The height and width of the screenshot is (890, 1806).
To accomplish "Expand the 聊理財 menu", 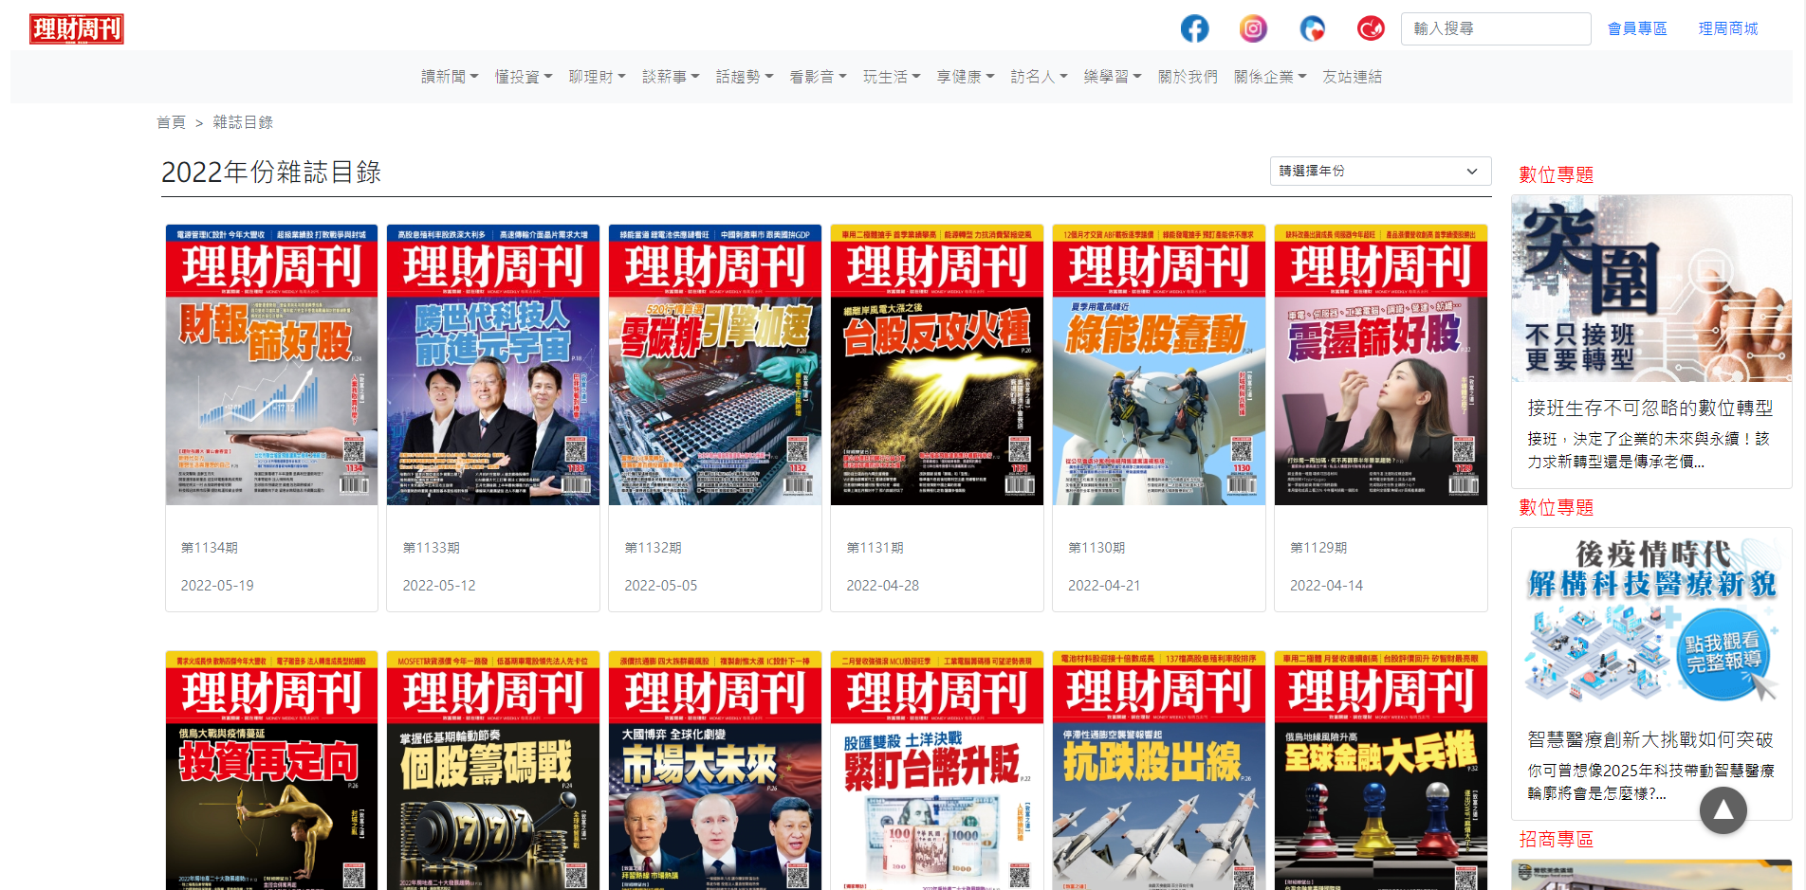I will pyautogui.click(x=598, y=77).
